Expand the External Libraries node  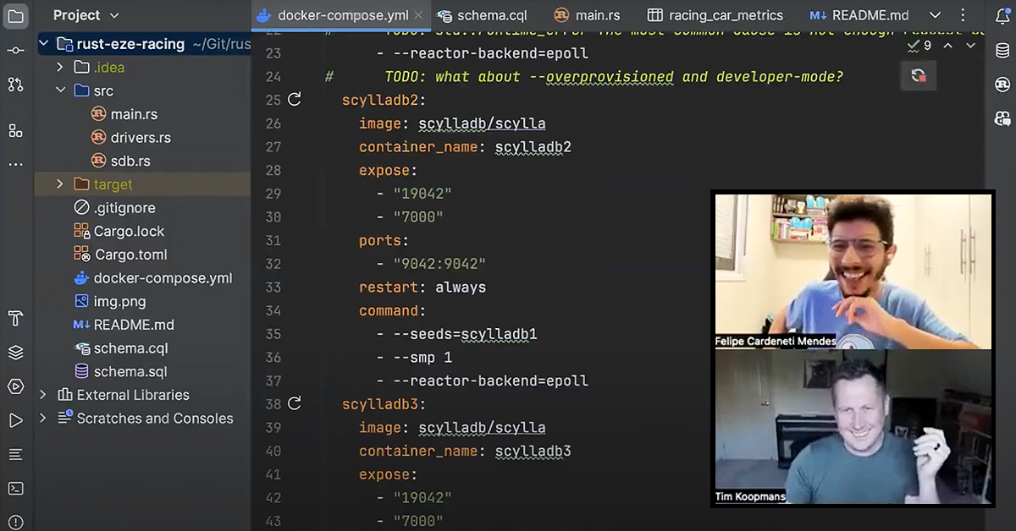(x=43, y=395)
